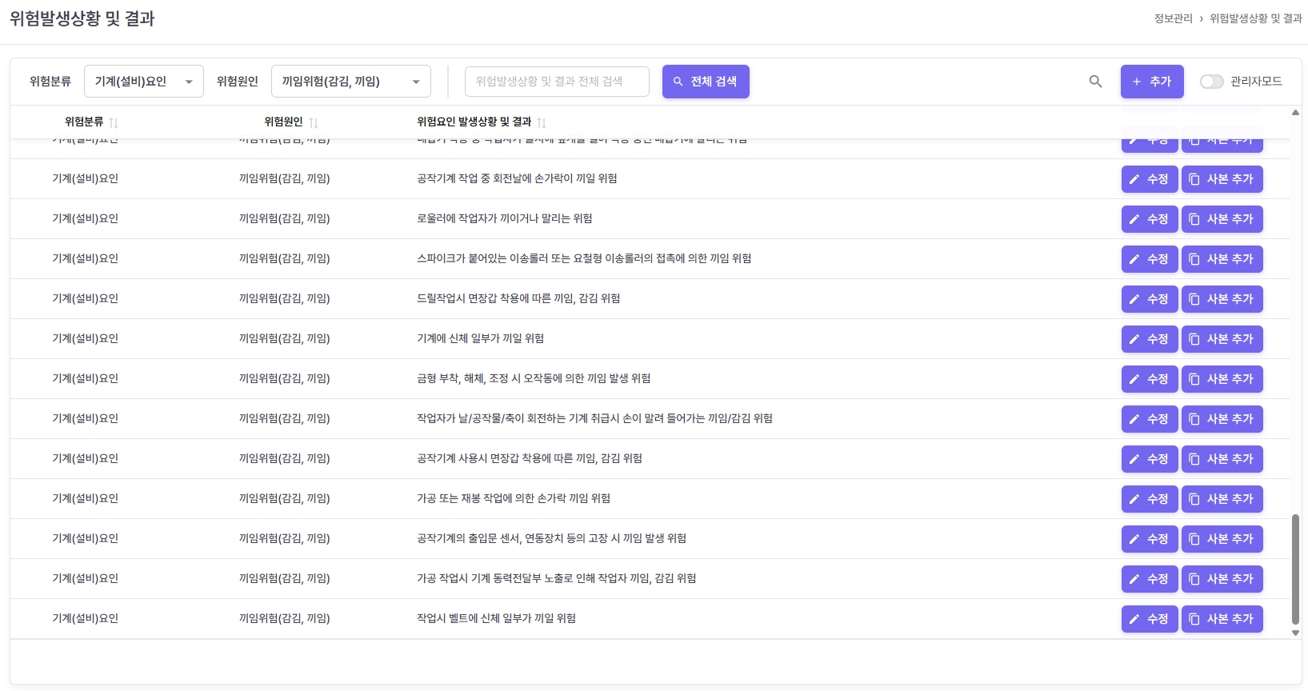This screenshot has height=691, width=1308.
Task: Click the 정보관리 breadcrumb link
Action: 1173,18
